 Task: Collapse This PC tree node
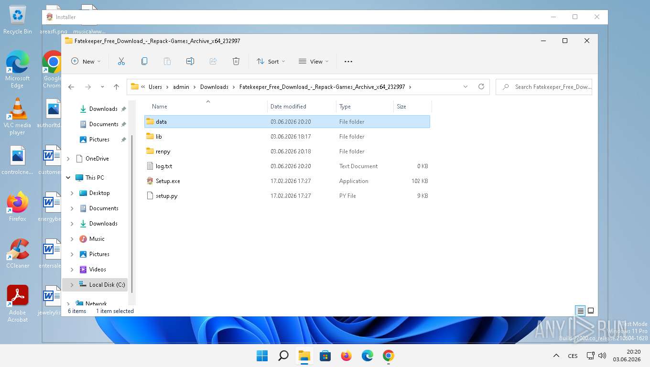pos(68,178)
